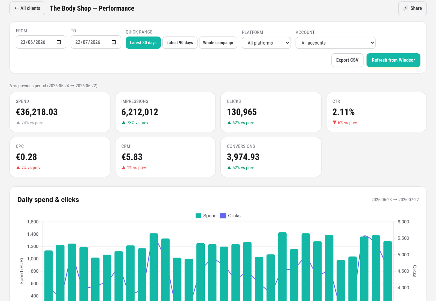Click the 52% vs prev conversions delta
Viewport: 436px width, 301px height.
point(240,168)
